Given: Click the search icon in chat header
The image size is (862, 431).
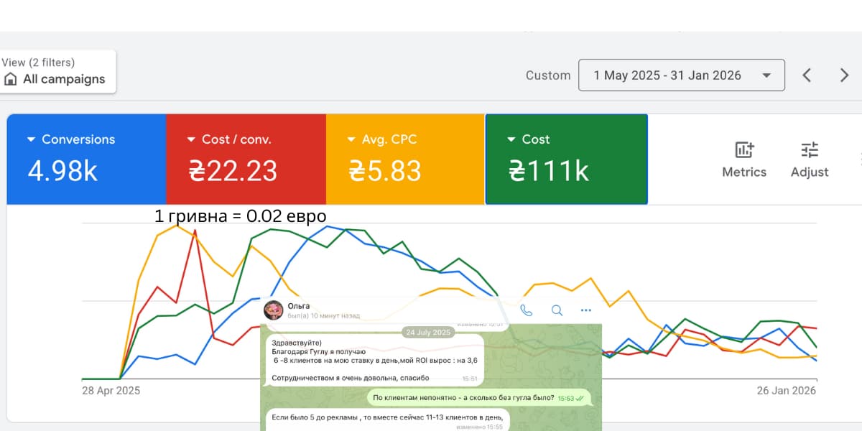Looking at the screenshot, I should [557, 310].
